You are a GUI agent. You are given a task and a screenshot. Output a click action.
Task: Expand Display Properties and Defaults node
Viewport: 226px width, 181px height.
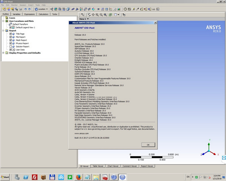pos(3,53)
